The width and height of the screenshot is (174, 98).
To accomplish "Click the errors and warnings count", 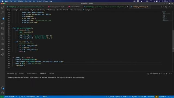I will [22, 97].
